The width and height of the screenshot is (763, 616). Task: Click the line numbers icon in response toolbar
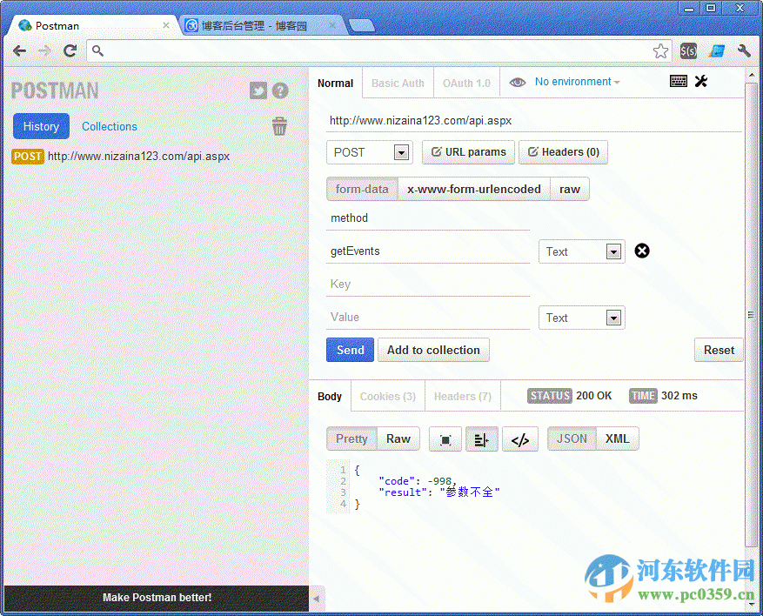point(482,439)
